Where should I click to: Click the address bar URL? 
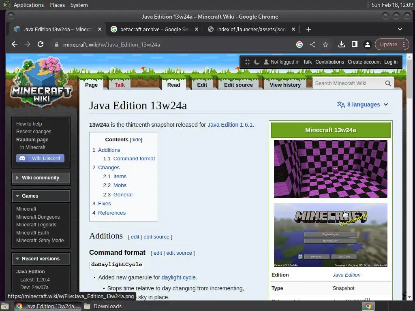[x=111, y=45]
